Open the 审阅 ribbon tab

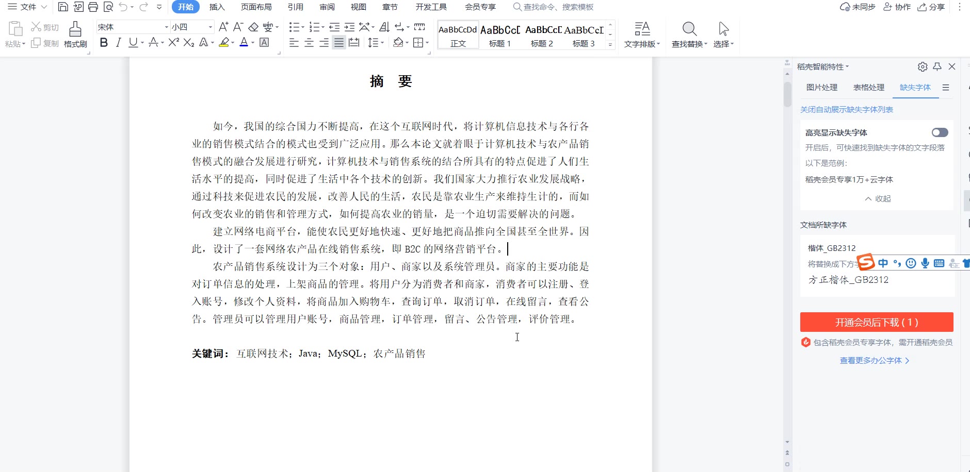coord(327,7)
